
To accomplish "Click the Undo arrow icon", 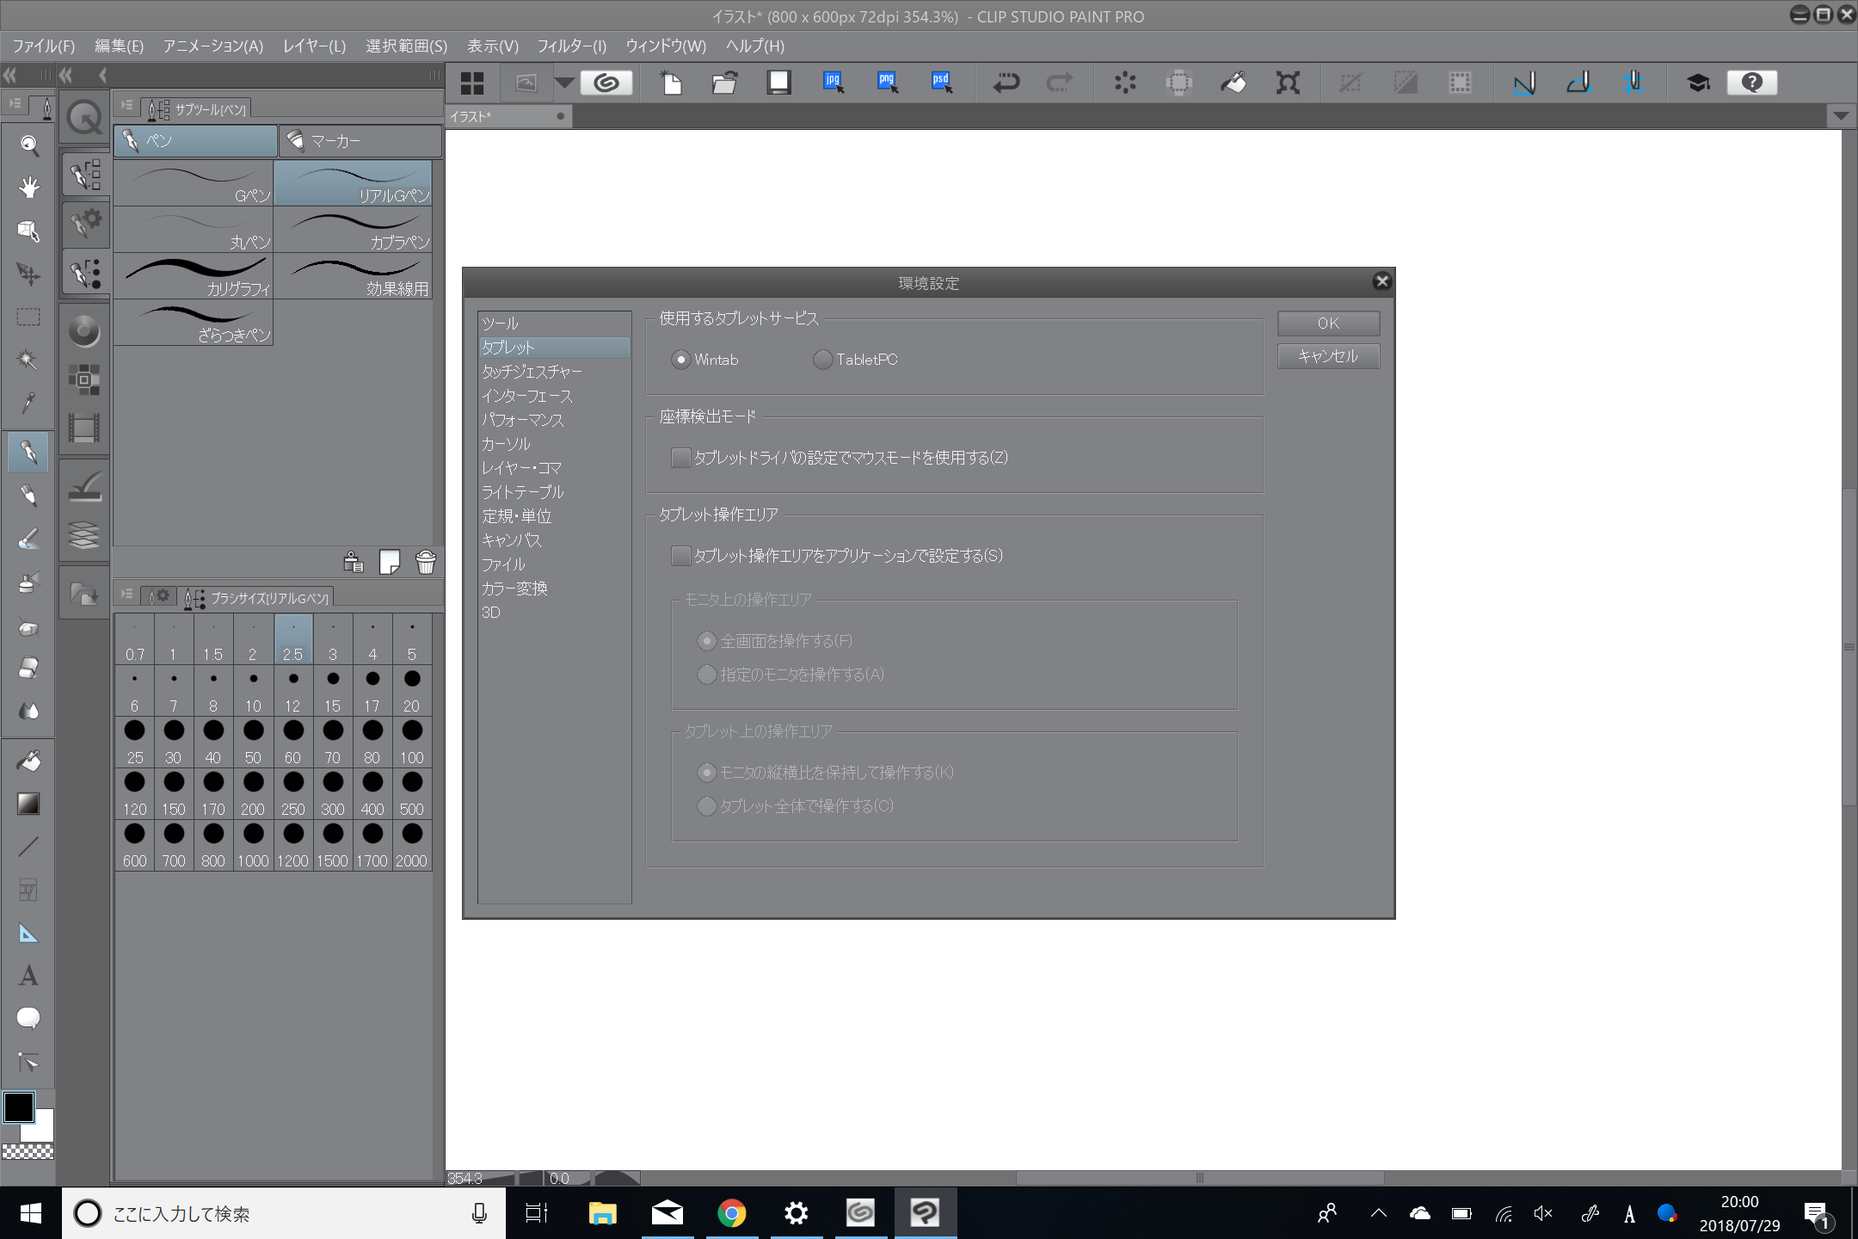I will point(1006,83).
